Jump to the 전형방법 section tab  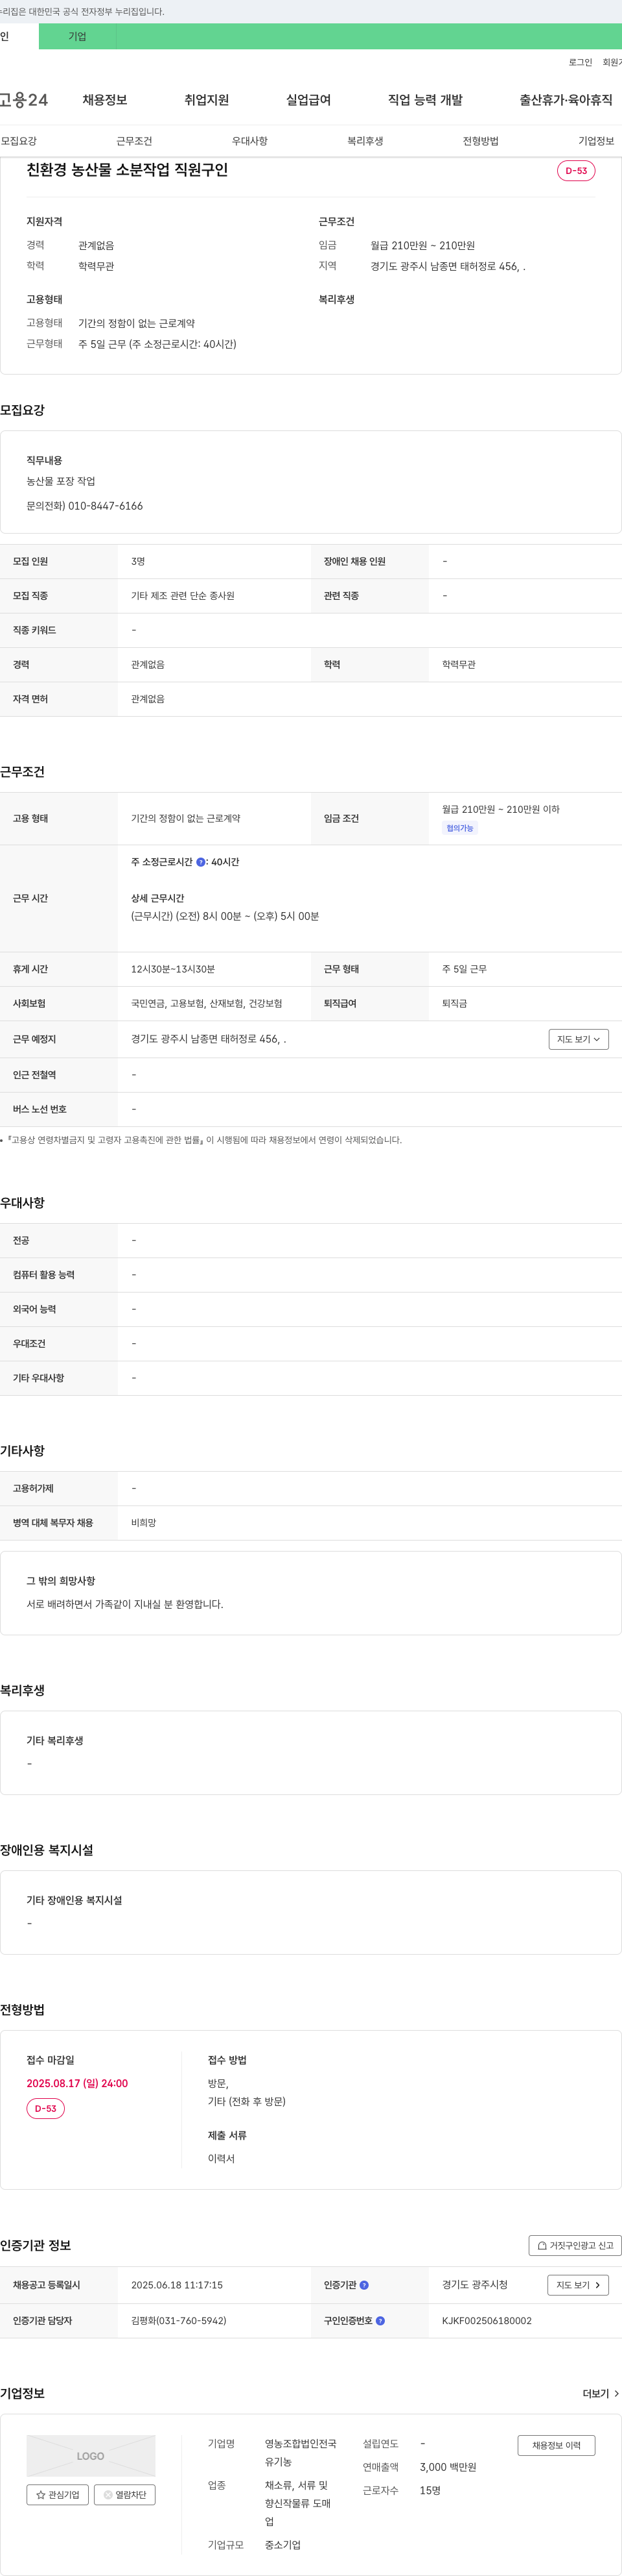coord(480,141)
